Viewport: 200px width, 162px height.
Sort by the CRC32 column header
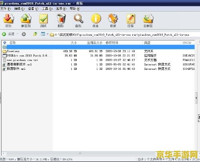click(187, 43)
